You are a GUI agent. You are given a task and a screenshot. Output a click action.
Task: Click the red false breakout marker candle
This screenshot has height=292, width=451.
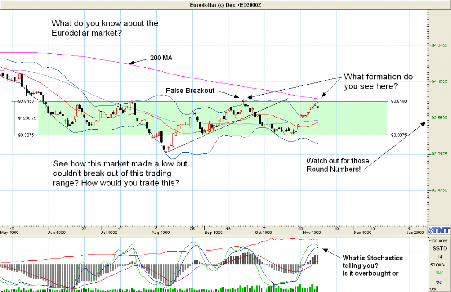click(243, 101)
